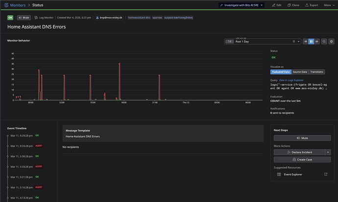This screenshot has height=202, width=338.
Task: Click the Mar 11, 4:13:28 pm OK event
Action: tap(24, 198)
